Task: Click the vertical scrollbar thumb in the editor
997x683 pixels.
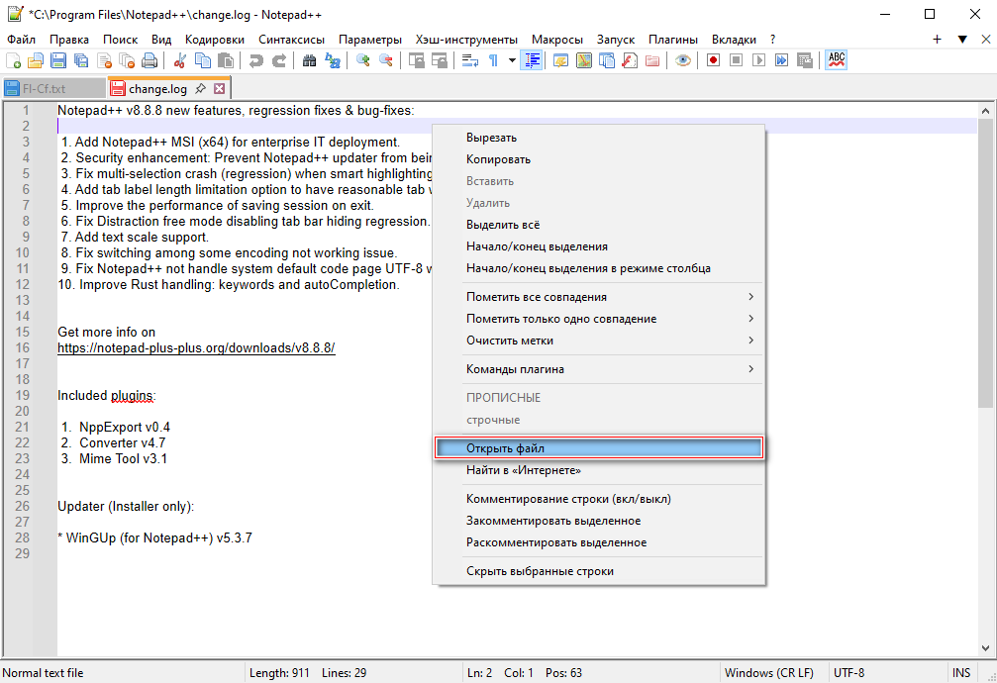Action: tap(985, 262)
